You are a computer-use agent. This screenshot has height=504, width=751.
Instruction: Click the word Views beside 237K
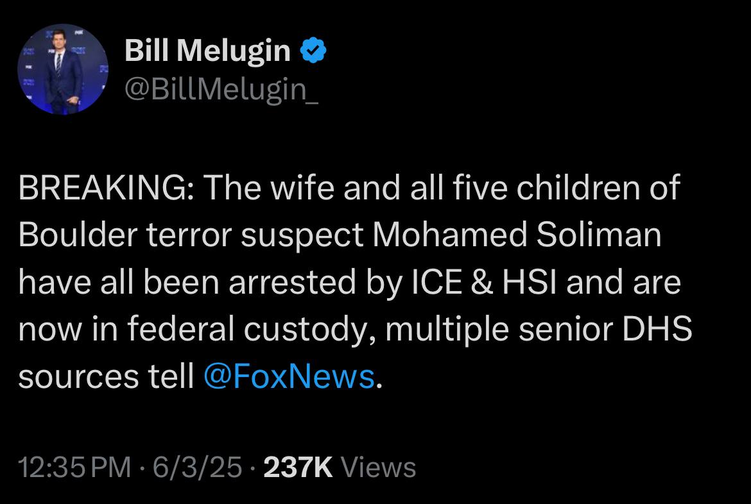click(378, 467)
